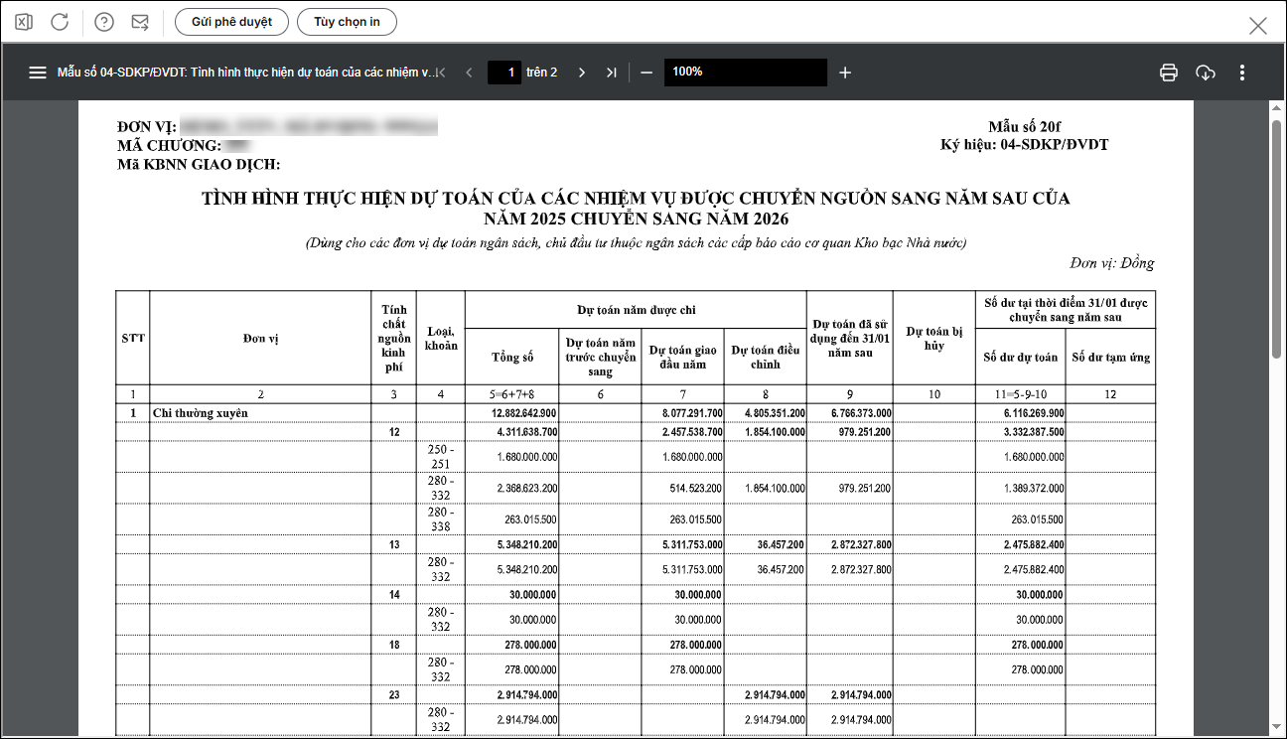The image size is (1287, 739).
Task: Click the STT column header
Action: 133,338
